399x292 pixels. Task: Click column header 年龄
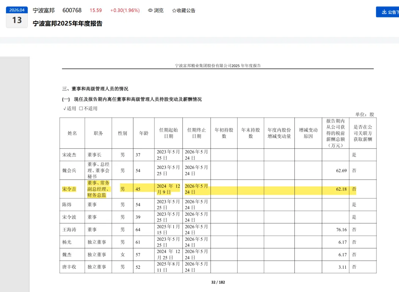pos(144,133)
